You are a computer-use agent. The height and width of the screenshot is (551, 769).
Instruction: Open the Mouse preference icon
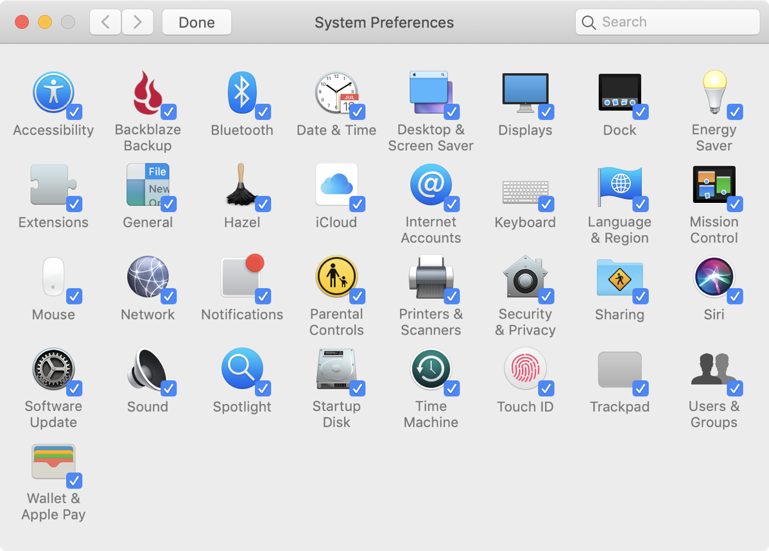[53, 277]
